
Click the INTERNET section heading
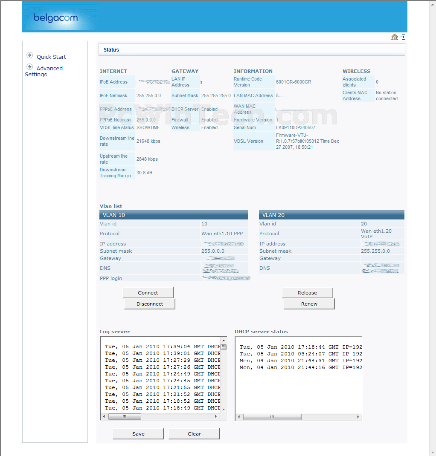pyautogui.click(x=113, y=71)
